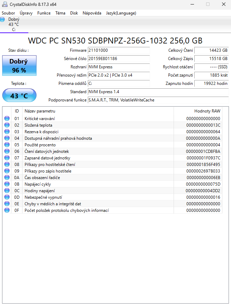The width and height of the screenshot is (231, 305).
Task: Click status orb for Zapsané datové jednotky
Action: [7, 158]
